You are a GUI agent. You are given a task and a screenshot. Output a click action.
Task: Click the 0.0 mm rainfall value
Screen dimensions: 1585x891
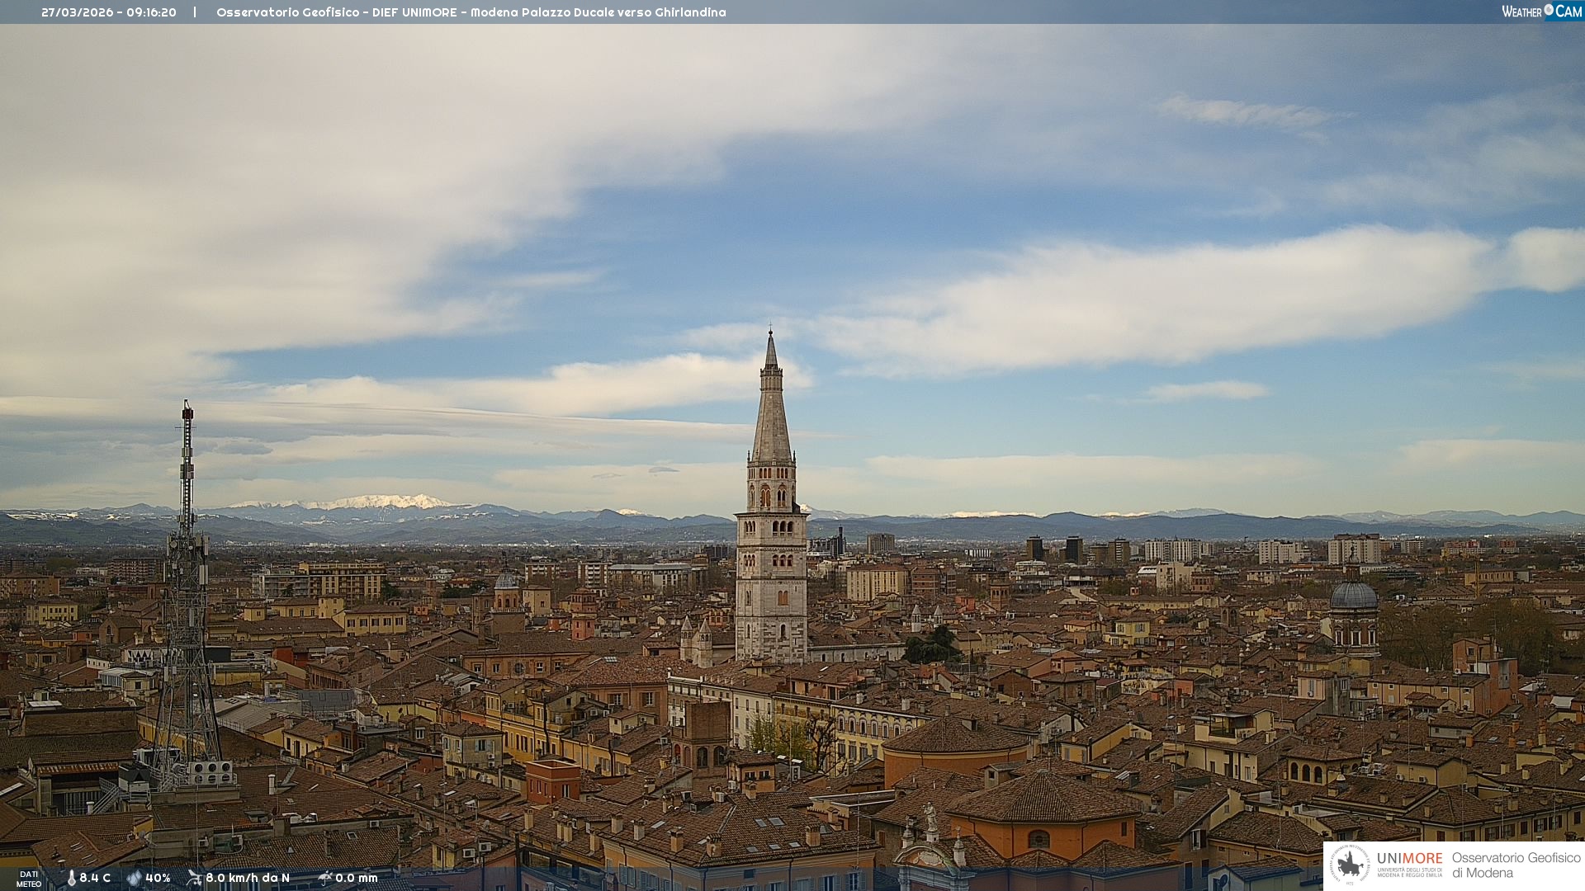356,878
